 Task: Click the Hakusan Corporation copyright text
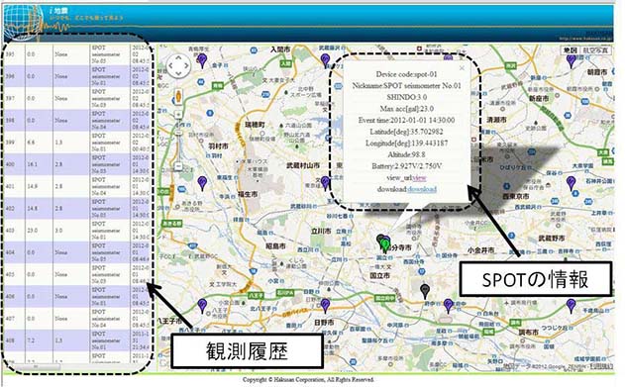pyautogui.click(x=308, y=380)
